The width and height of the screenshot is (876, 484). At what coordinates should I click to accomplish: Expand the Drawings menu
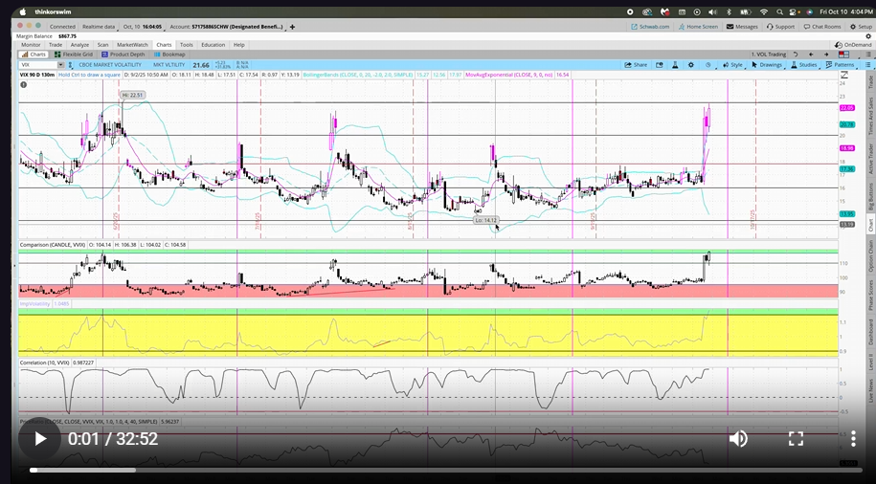[767, 65]
